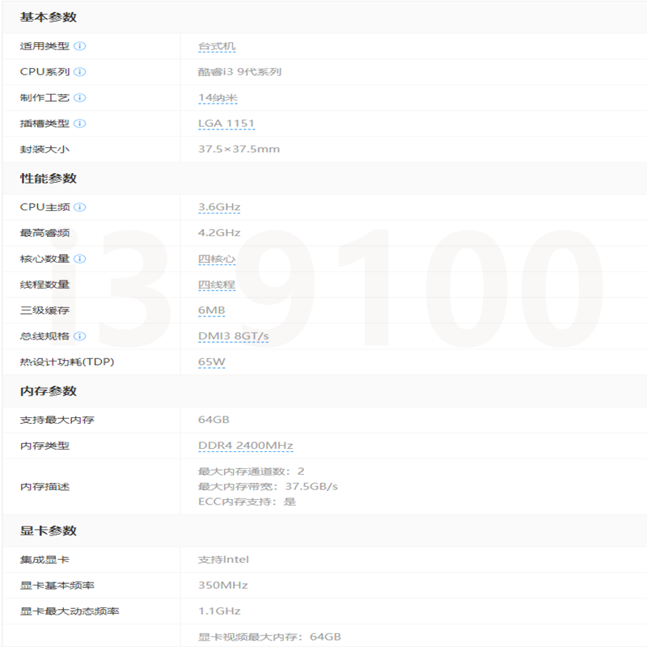Image resolution: width=647 pixels, height=647 pixels.
Task: Click info icon beside 适用类型
Action: [79, 46]
